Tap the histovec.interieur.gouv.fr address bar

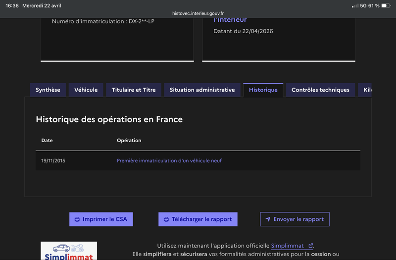click(198, 13)
